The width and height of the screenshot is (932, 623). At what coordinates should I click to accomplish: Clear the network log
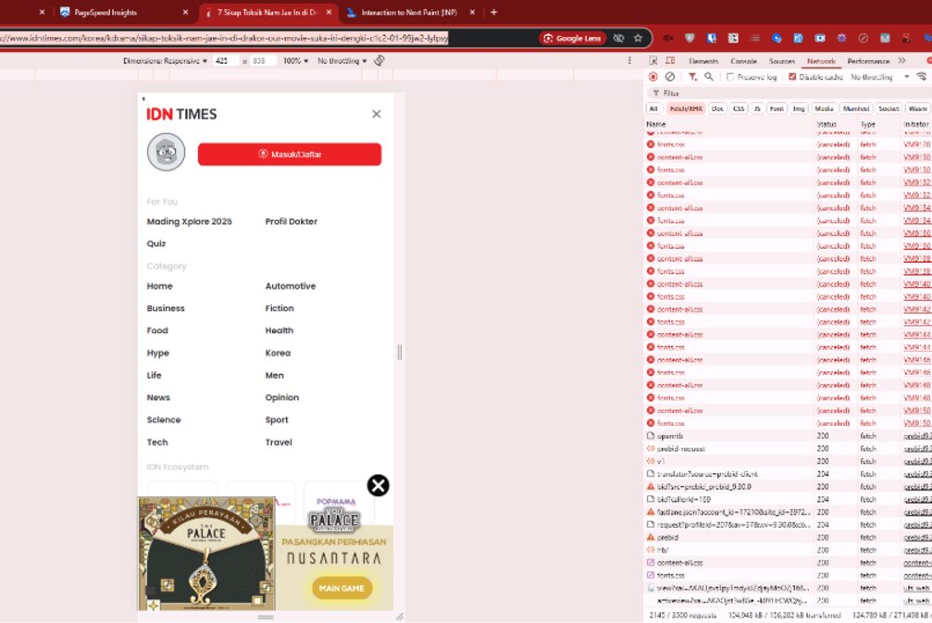point(670,77)
